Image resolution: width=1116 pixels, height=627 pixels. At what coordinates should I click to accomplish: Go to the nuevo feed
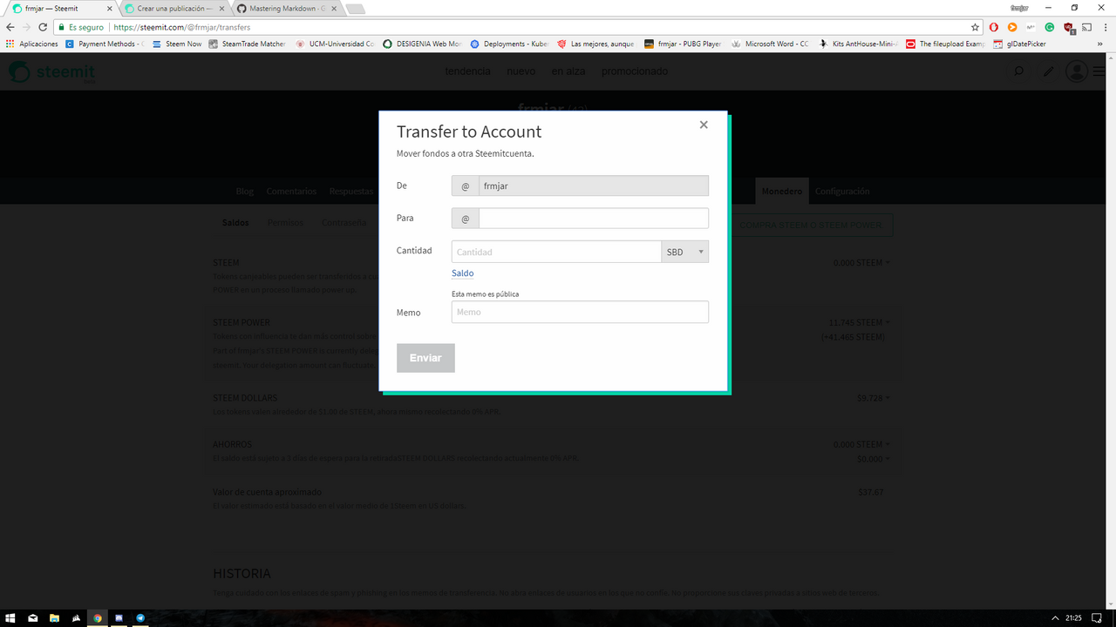tap(521, 71)
